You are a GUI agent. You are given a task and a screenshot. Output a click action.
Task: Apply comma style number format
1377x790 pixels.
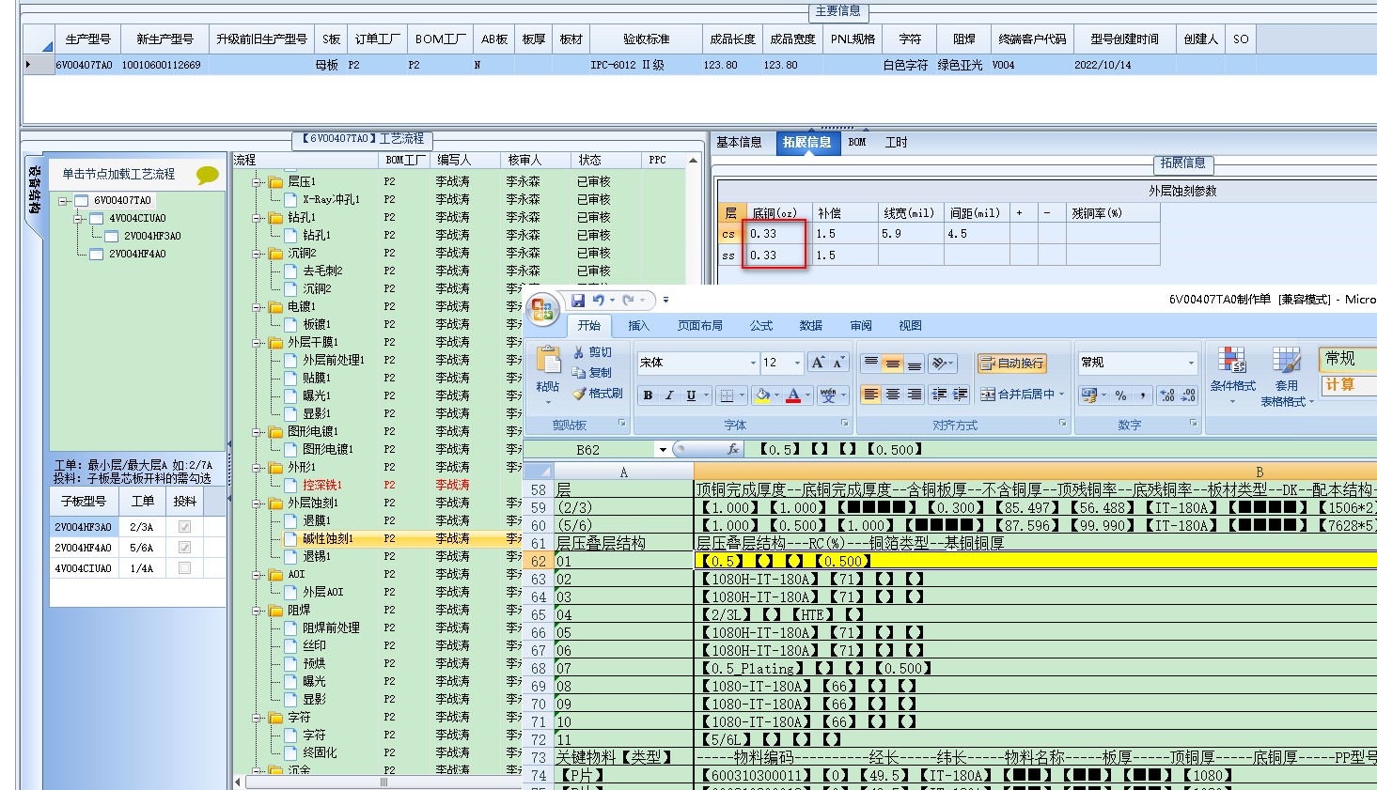pyautogui.click(x=1142, y=395)
